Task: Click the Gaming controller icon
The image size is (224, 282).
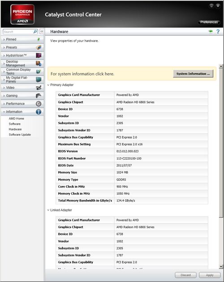Action: point(39,95)
